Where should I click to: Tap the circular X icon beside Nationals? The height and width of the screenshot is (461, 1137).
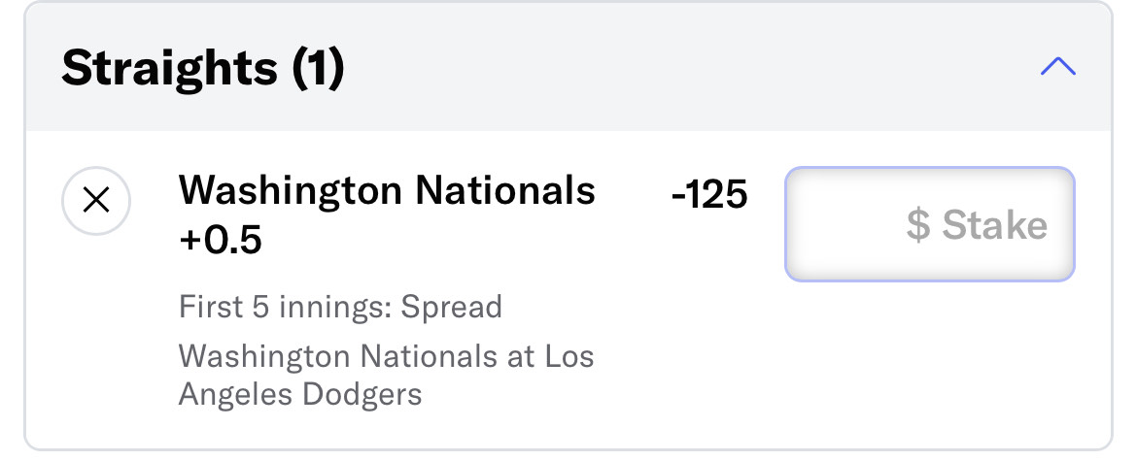[96, 201]
